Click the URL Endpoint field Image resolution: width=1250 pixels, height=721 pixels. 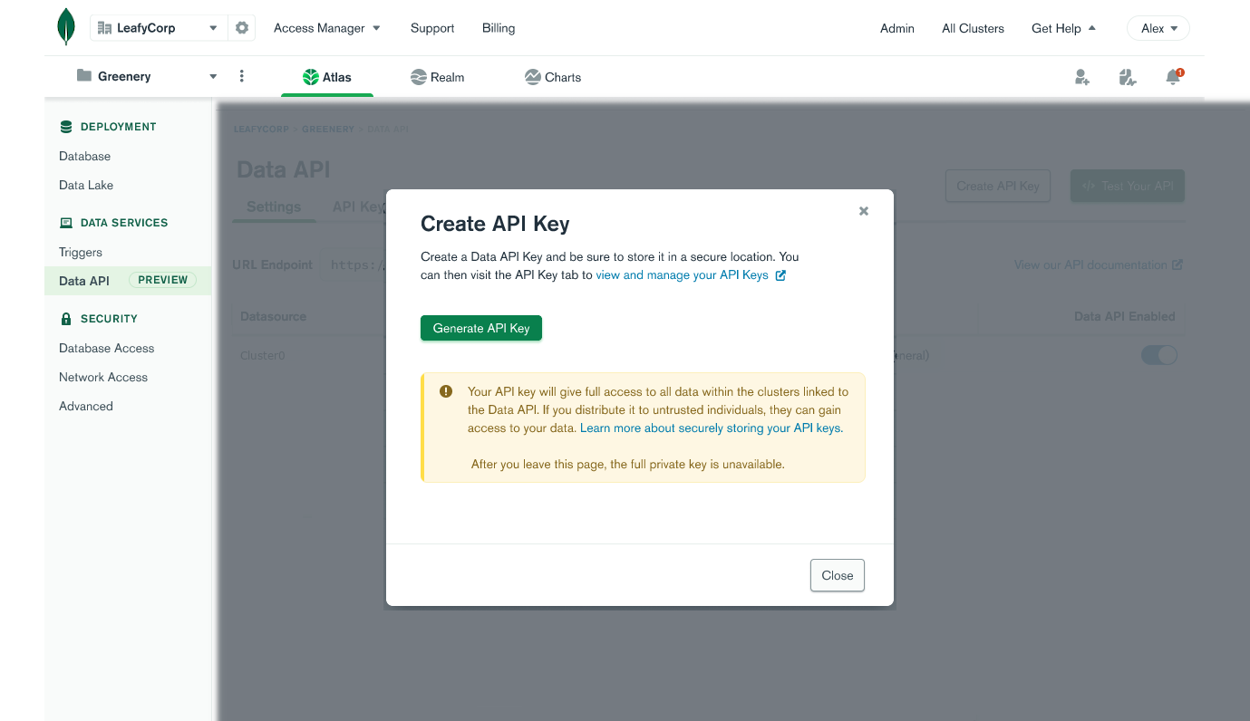(354, 264)
